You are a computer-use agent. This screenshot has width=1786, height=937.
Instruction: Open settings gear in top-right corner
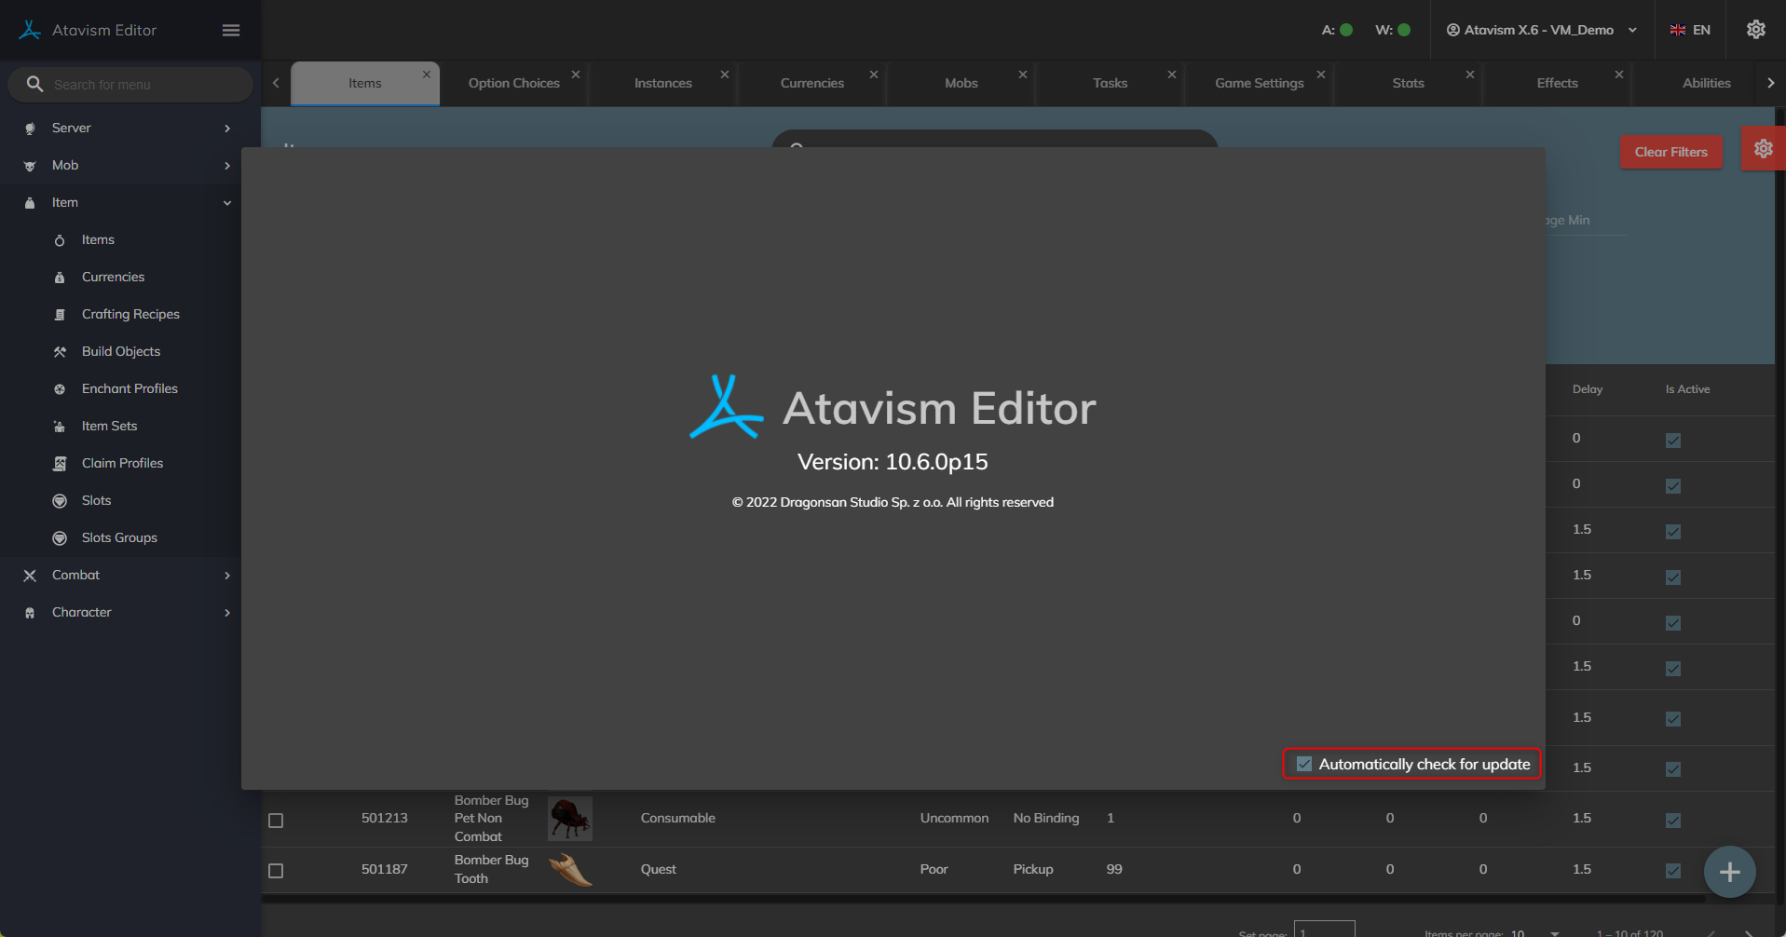coord(1755,30)
